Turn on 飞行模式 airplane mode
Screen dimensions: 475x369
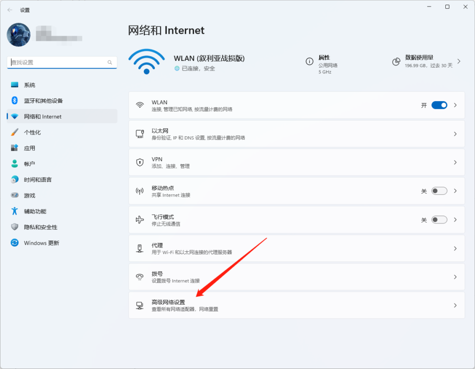pyautogui.click(x=439, y=219)
